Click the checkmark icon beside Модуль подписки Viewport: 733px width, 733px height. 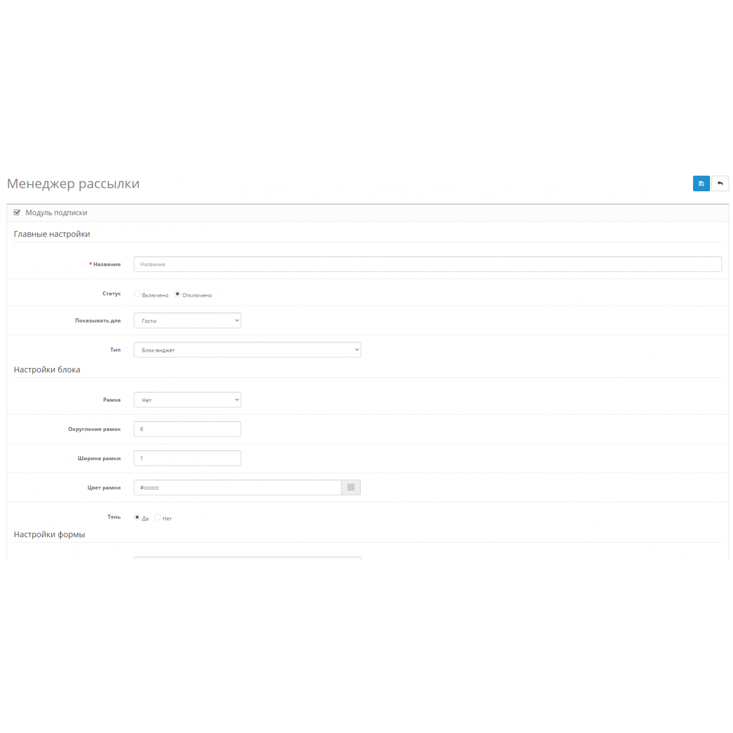[17, 213]
